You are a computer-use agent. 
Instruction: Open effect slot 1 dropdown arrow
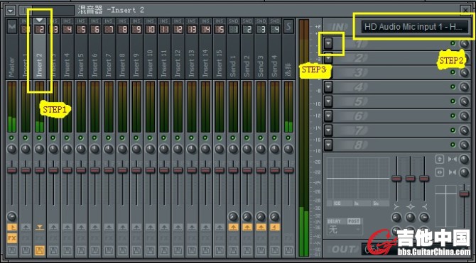[x=328, y=44]
